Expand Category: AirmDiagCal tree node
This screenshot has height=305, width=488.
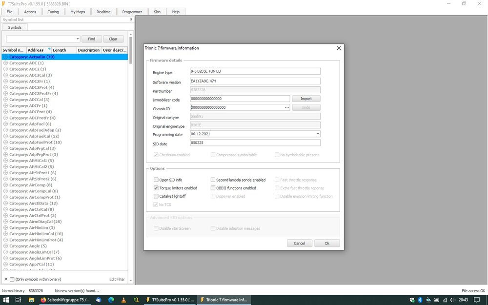[5, 222]
